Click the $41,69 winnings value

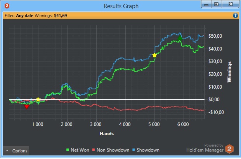pyautogui.click(x=61, y=16)
